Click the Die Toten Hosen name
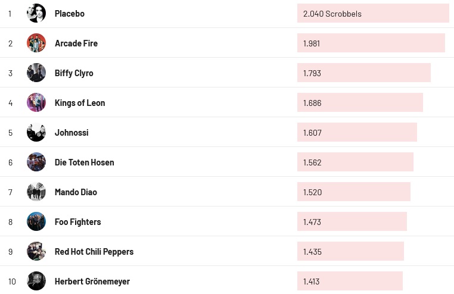454x294 pixels. click(85, 162)
